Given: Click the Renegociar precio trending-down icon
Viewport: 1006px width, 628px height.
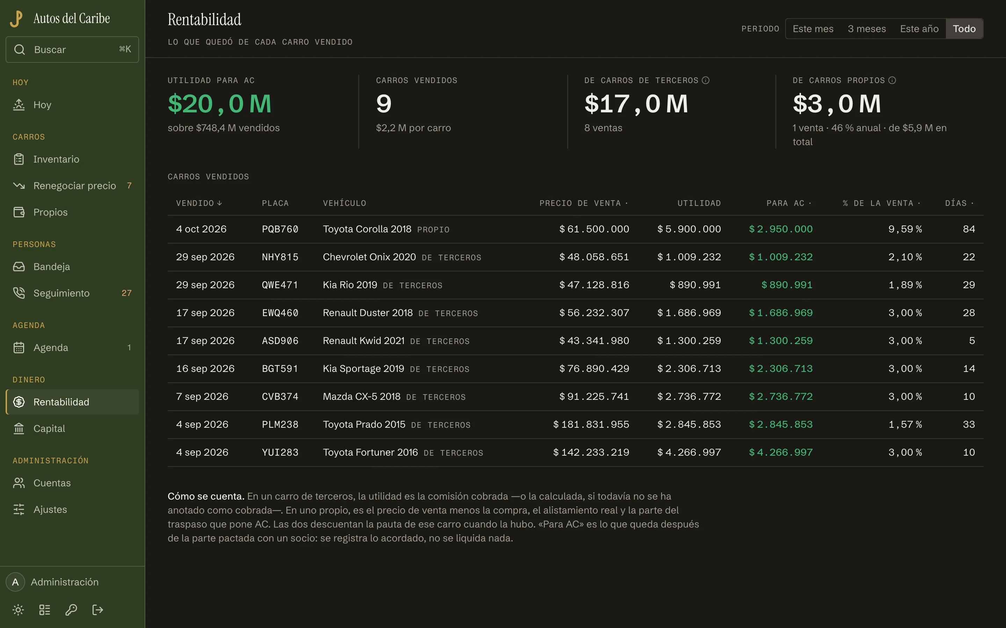Looking at the screenshot, I should (19, 186).
